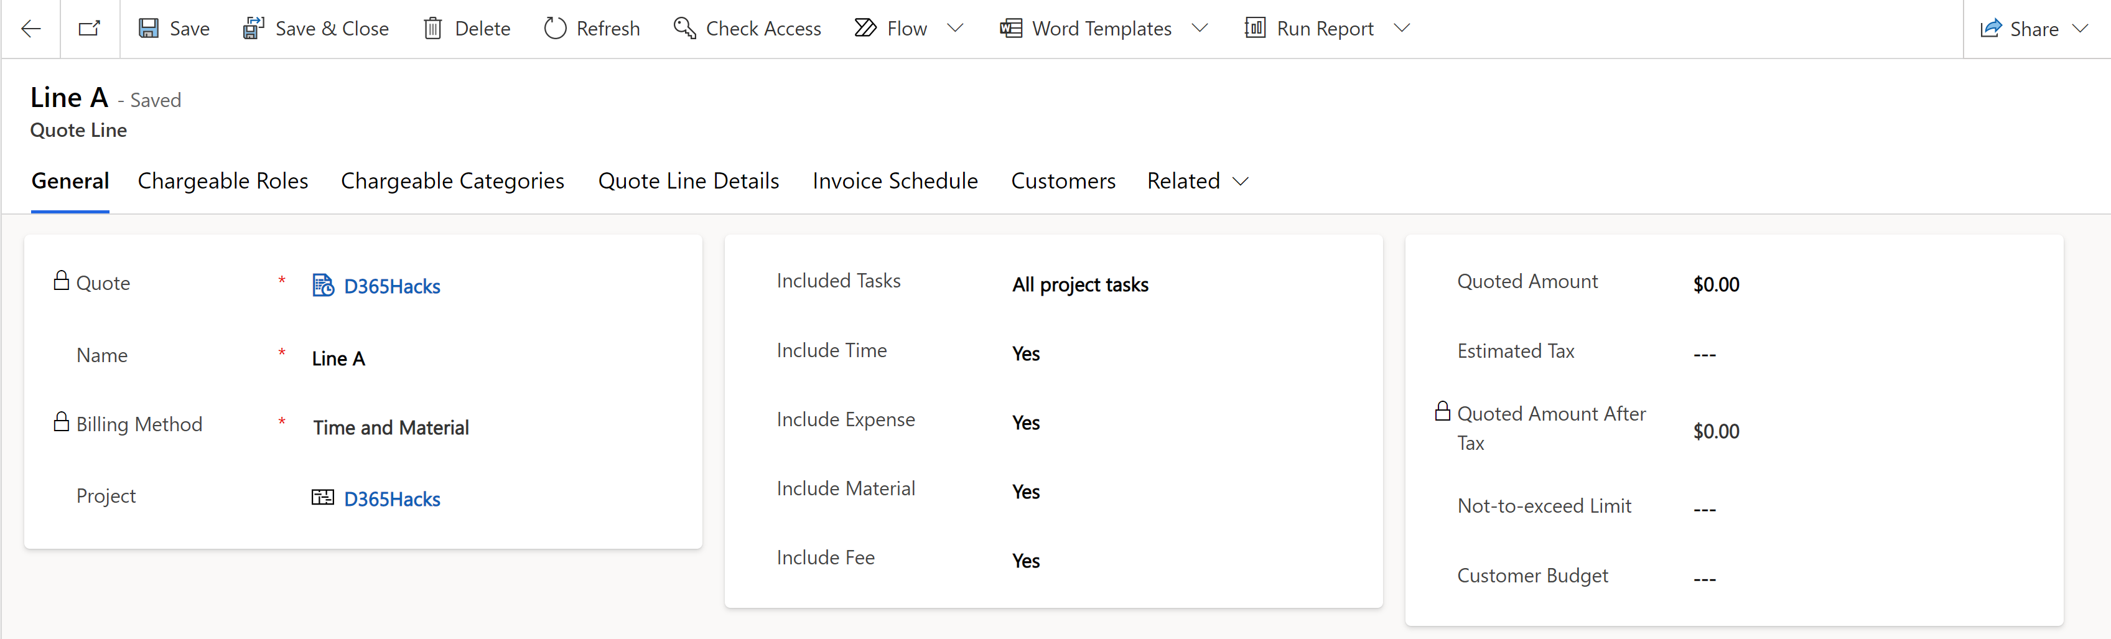Open Check Access with the key icon
2111x639 pixels.
point(685,27)
